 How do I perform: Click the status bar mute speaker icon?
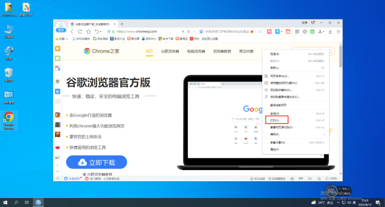(310, 178)
